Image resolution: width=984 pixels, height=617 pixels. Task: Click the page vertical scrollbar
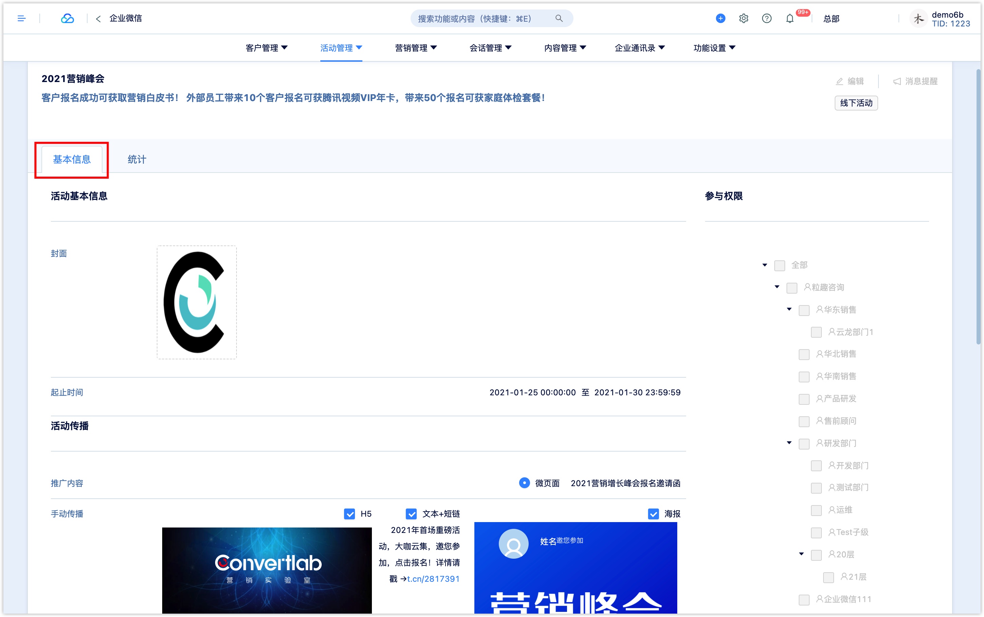click(x=978, y=207)
